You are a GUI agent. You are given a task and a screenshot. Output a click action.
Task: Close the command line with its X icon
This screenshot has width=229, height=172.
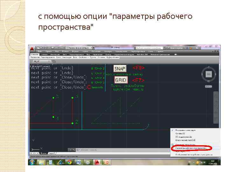point(70,150)
